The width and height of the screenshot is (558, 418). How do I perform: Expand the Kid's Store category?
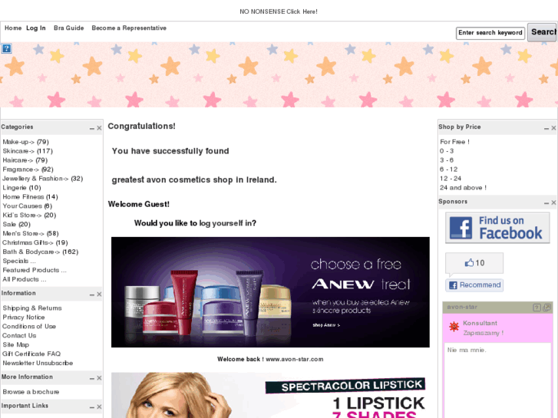22,216
